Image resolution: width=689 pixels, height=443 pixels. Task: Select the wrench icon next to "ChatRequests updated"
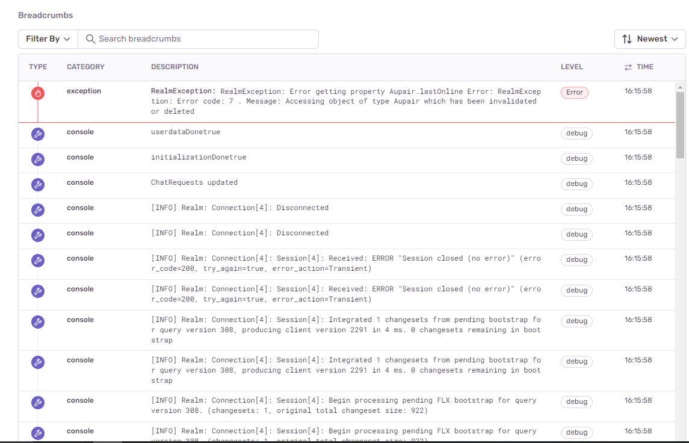(38, 185)
